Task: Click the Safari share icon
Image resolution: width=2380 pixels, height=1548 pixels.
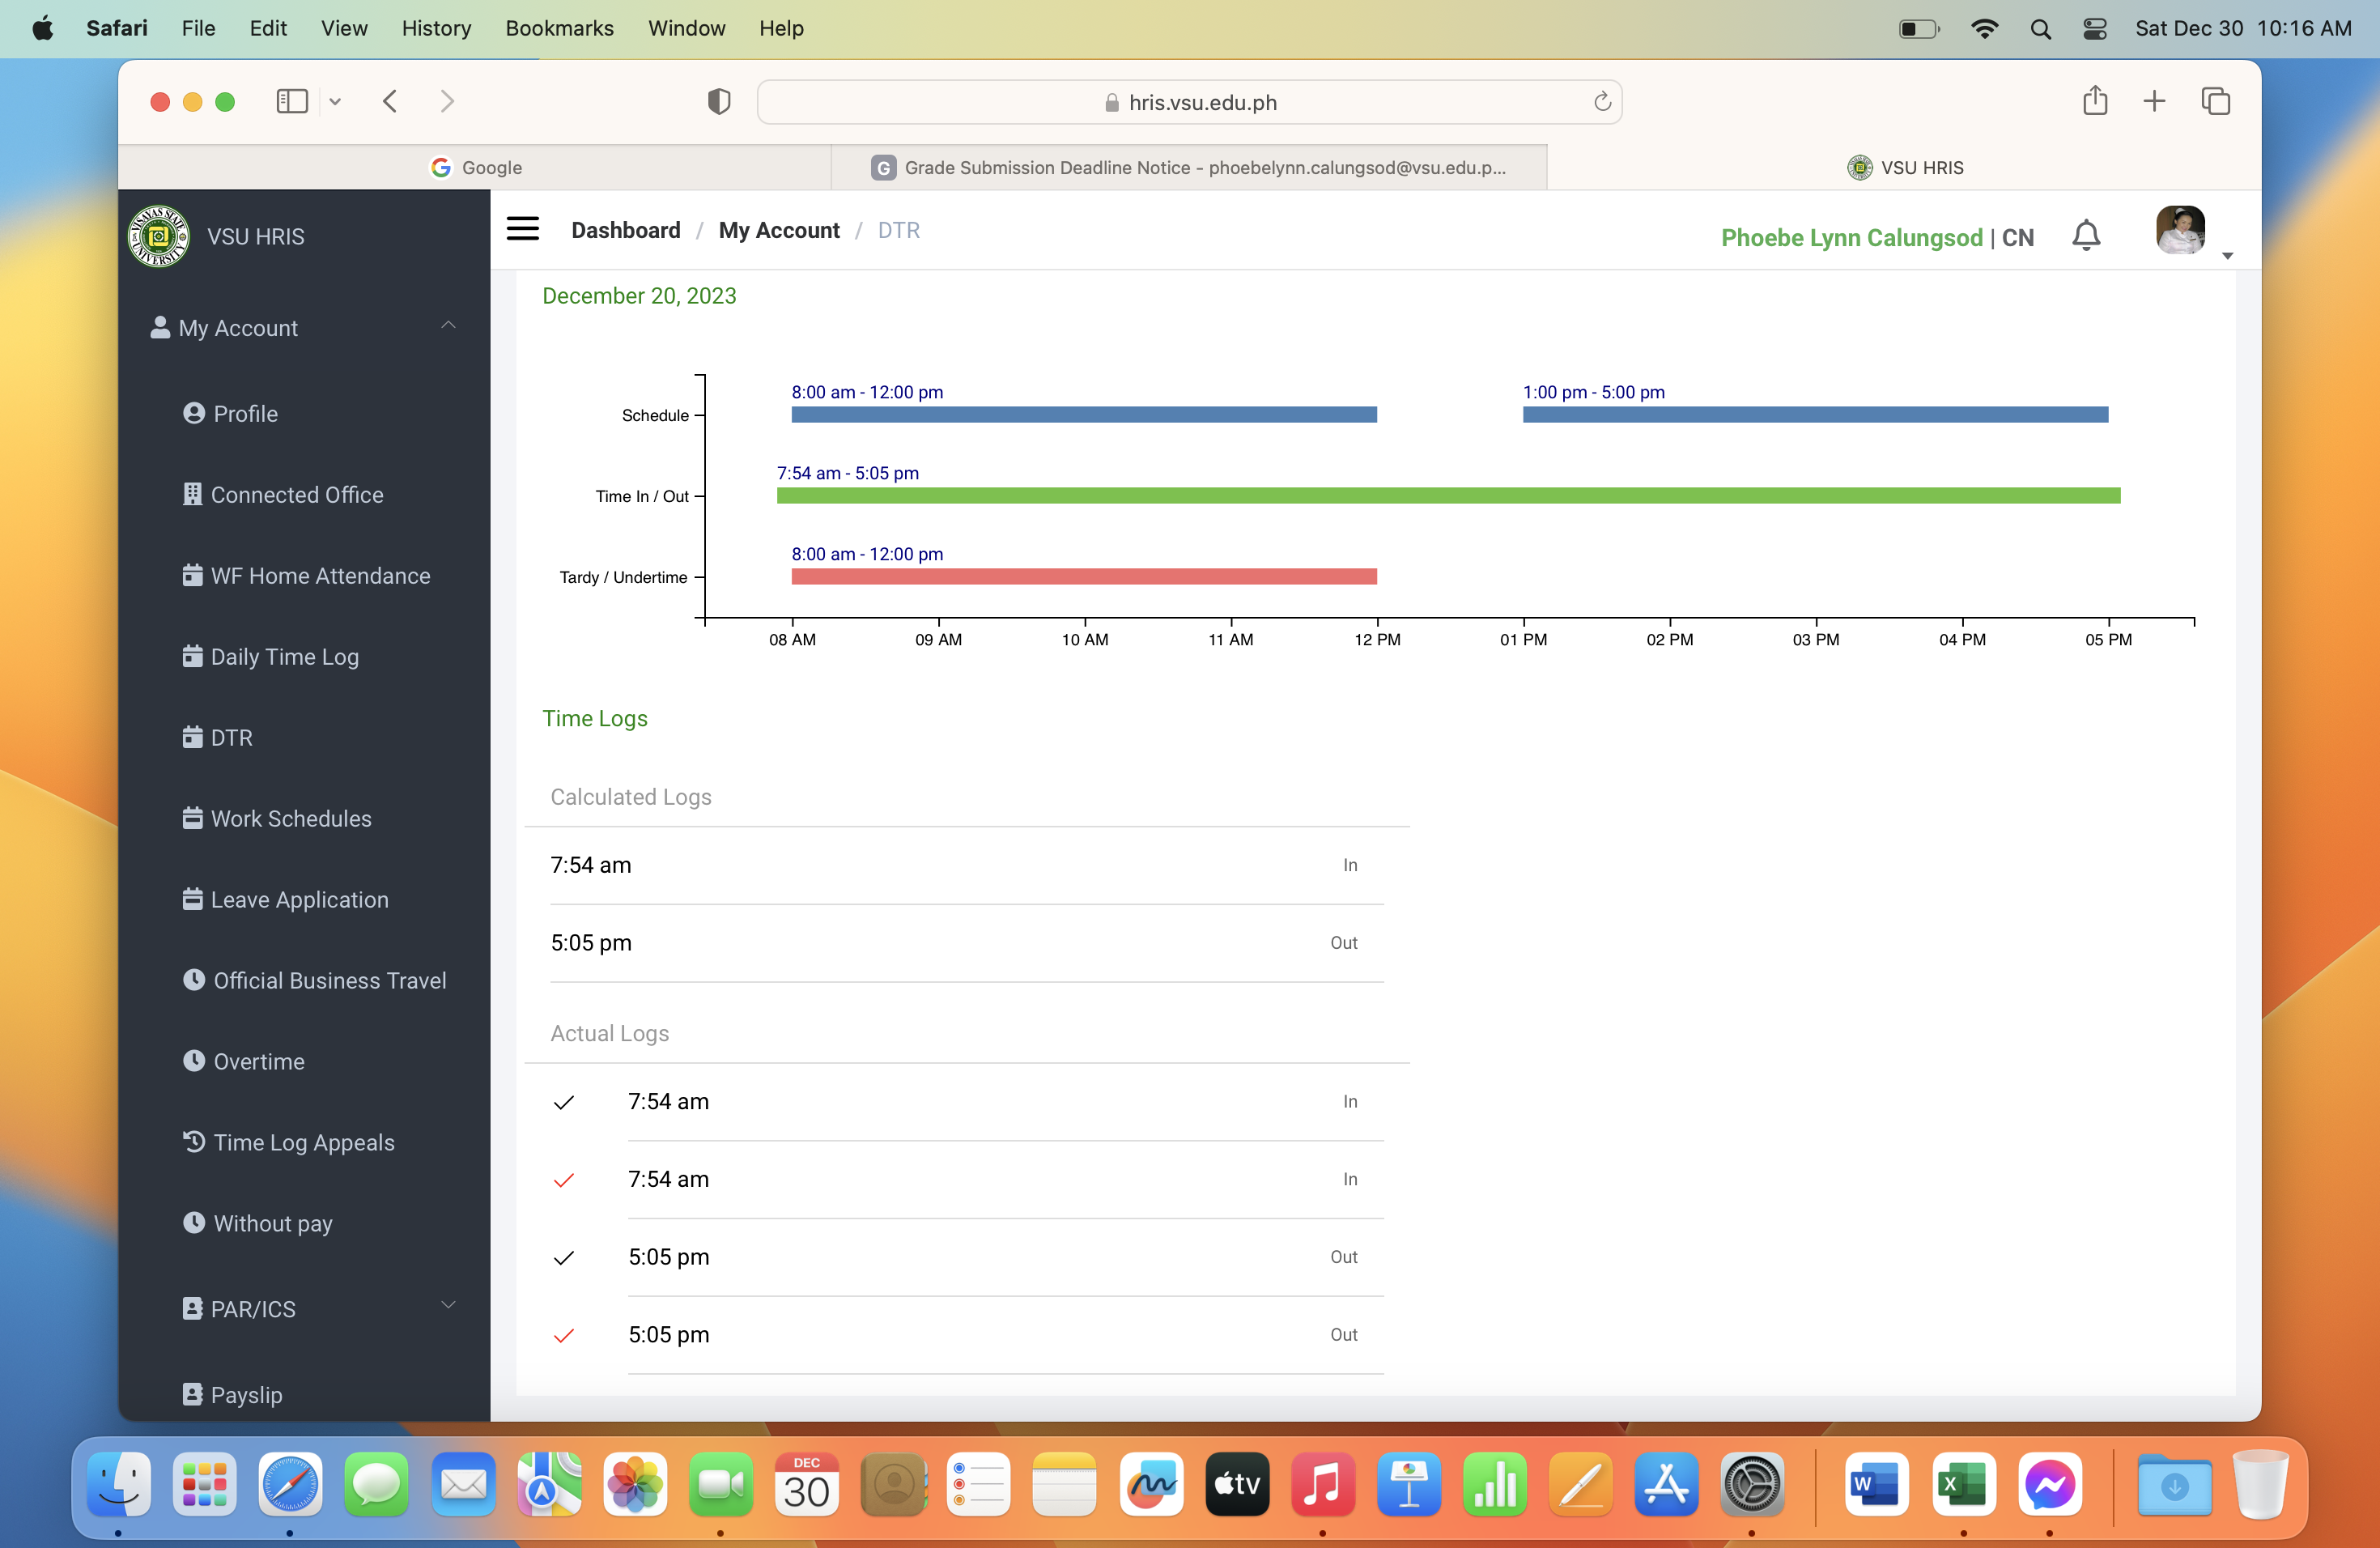Action: 2094,101
